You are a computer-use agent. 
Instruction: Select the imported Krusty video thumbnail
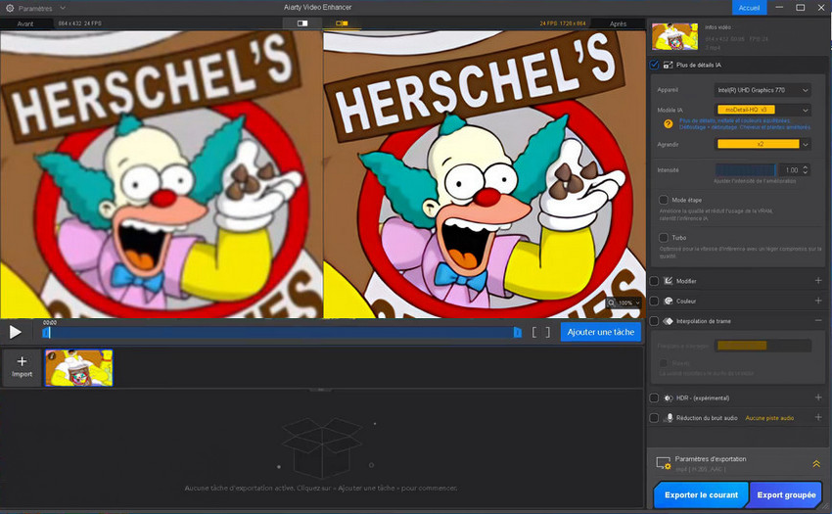coord(78,367)
